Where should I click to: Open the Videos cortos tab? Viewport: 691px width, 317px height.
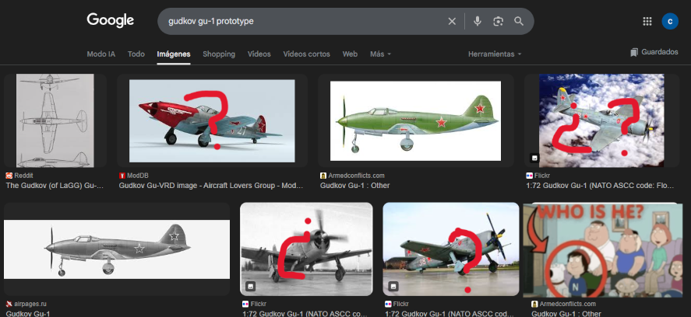click(x=306, y=54)
